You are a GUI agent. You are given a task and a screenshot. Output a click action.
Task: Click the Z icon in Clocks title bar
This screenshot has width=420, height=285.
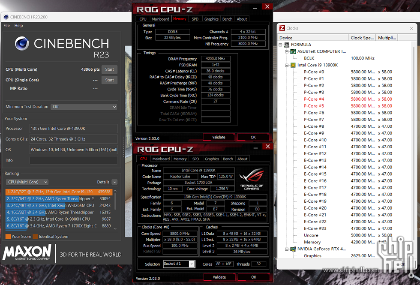282,28
